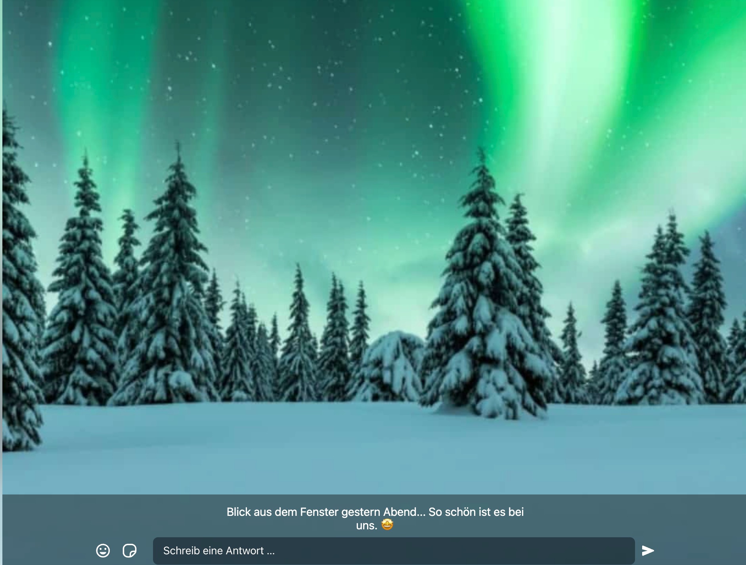This screenshot has width=746, height=565.
Task: Focus the "Schreib eine Antwort" reply field
Action: click(x=393, y=551)
